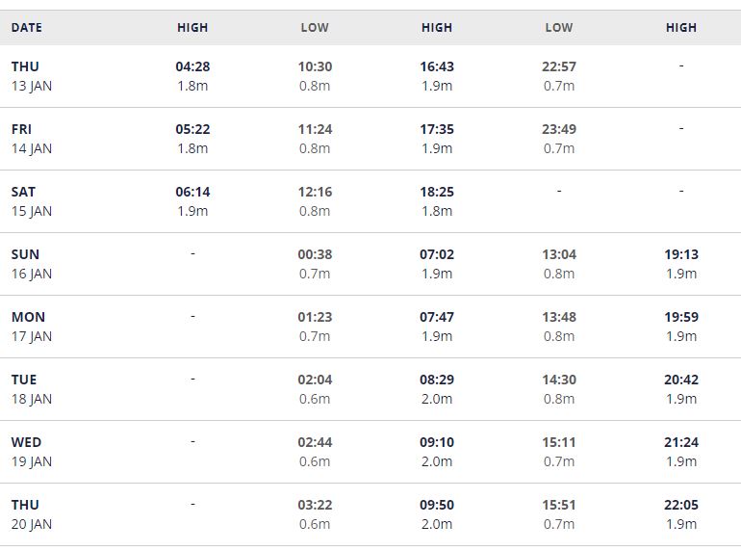Select the 16:43 high tide cell
The height and width of the screenshot is (551, 741).
click(437, 66)
